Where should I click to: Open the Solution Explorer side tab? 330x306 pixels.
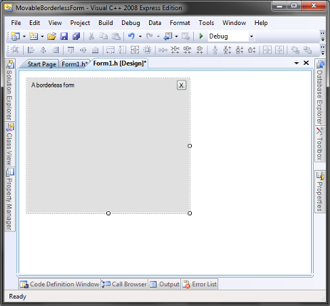9,90
